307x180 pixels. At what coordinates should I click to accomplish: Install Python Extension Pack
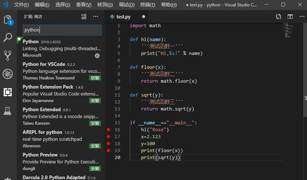(x=95, y=101)
